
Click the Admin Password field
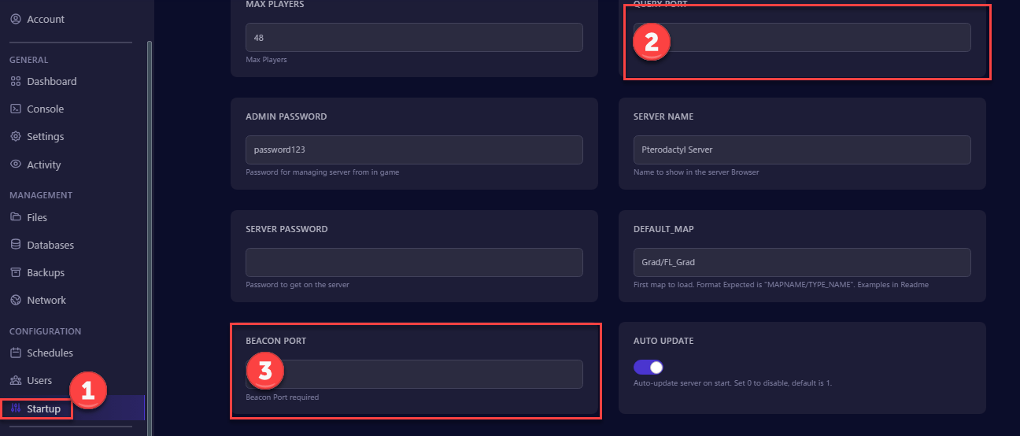coord(414,150)
